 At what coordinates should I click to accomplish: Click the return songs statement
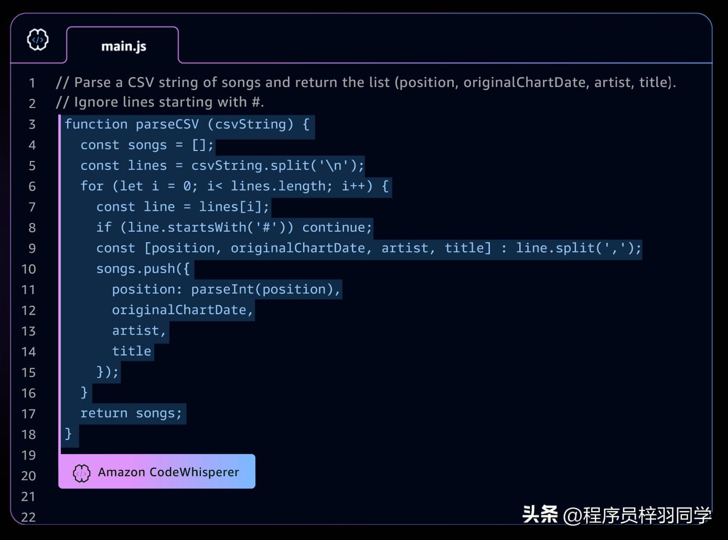pos(131,413)
